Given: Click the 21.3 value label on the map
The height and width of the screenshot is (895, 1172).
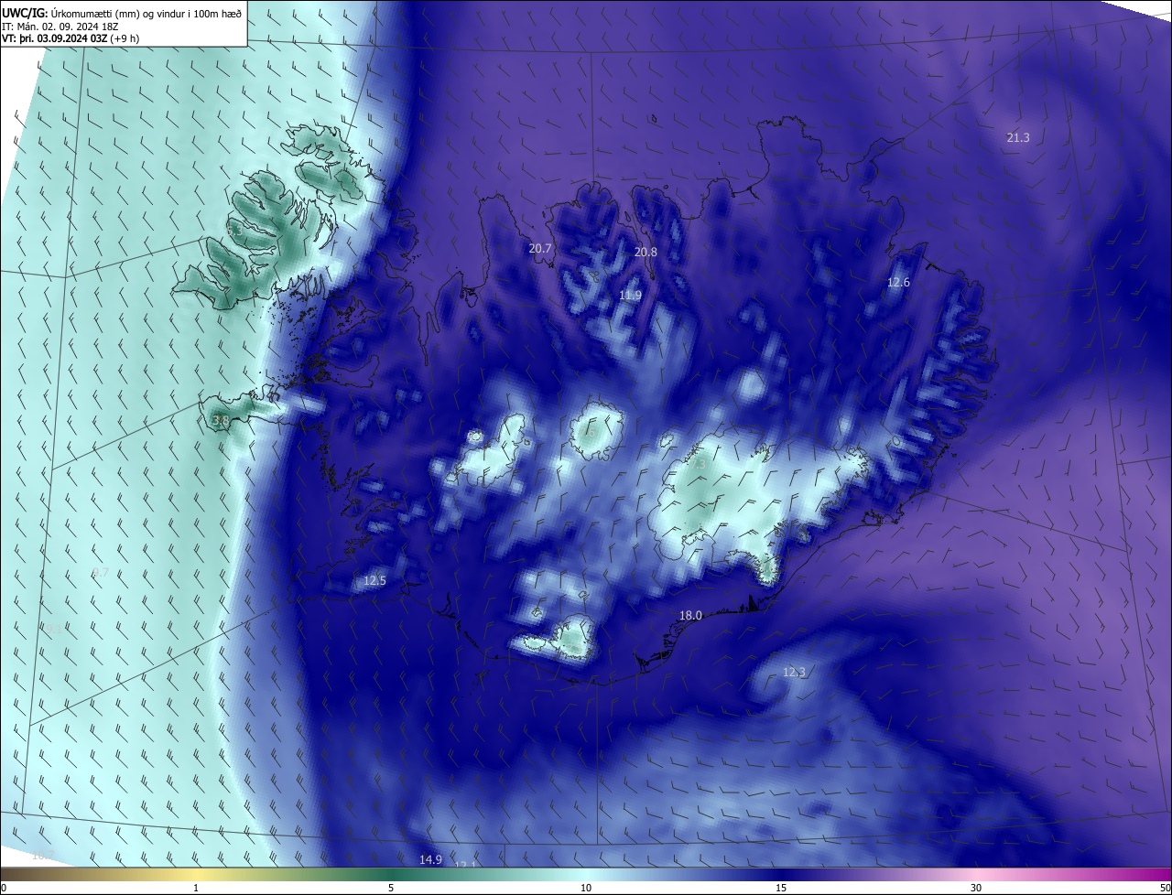Looking at the screenshot, I should pyautogui.click(x=1018, y=138).
